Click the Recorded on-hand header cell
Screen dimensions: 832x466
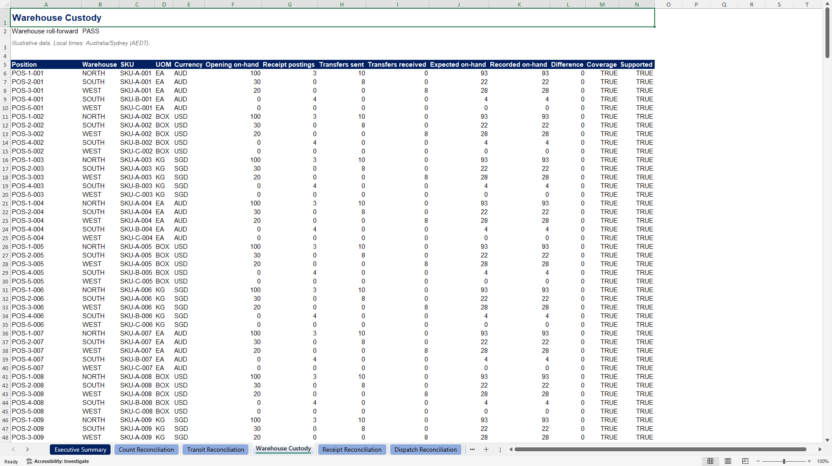coord(519,65)
